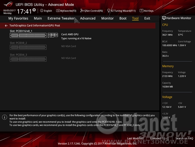
Task: Click the EZ Tuning lightbulb icon
Action: coord(109,11)
